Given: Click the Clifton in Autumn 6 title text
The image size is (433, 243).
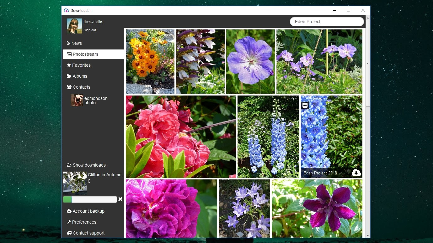Looking at the screenshot, I should (104, 178).
